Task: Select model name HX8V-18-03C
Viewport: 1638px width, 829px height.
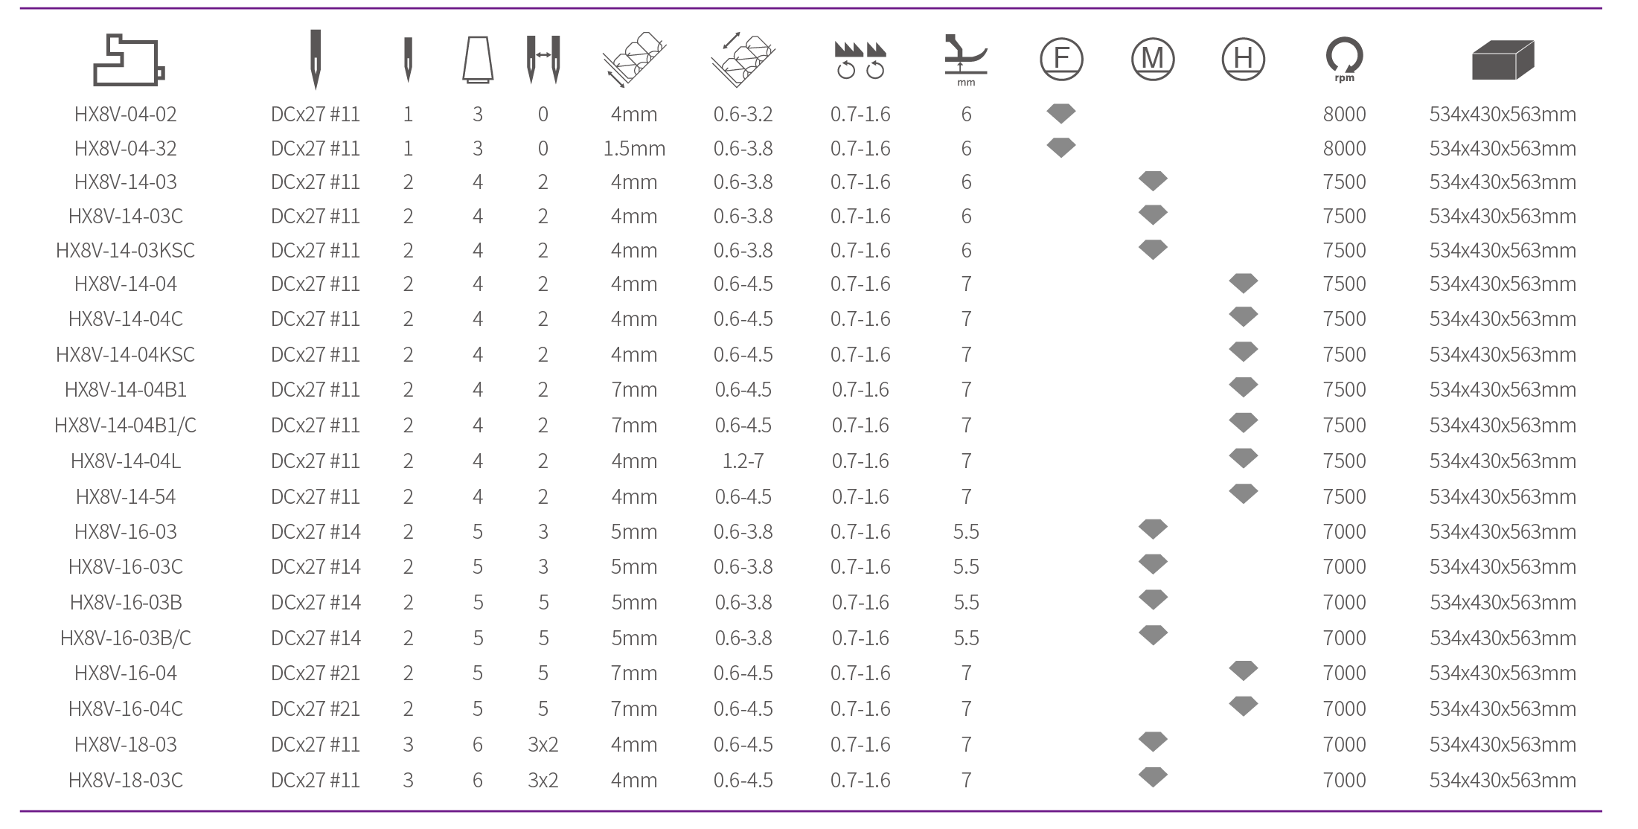Action: (126, 780)
